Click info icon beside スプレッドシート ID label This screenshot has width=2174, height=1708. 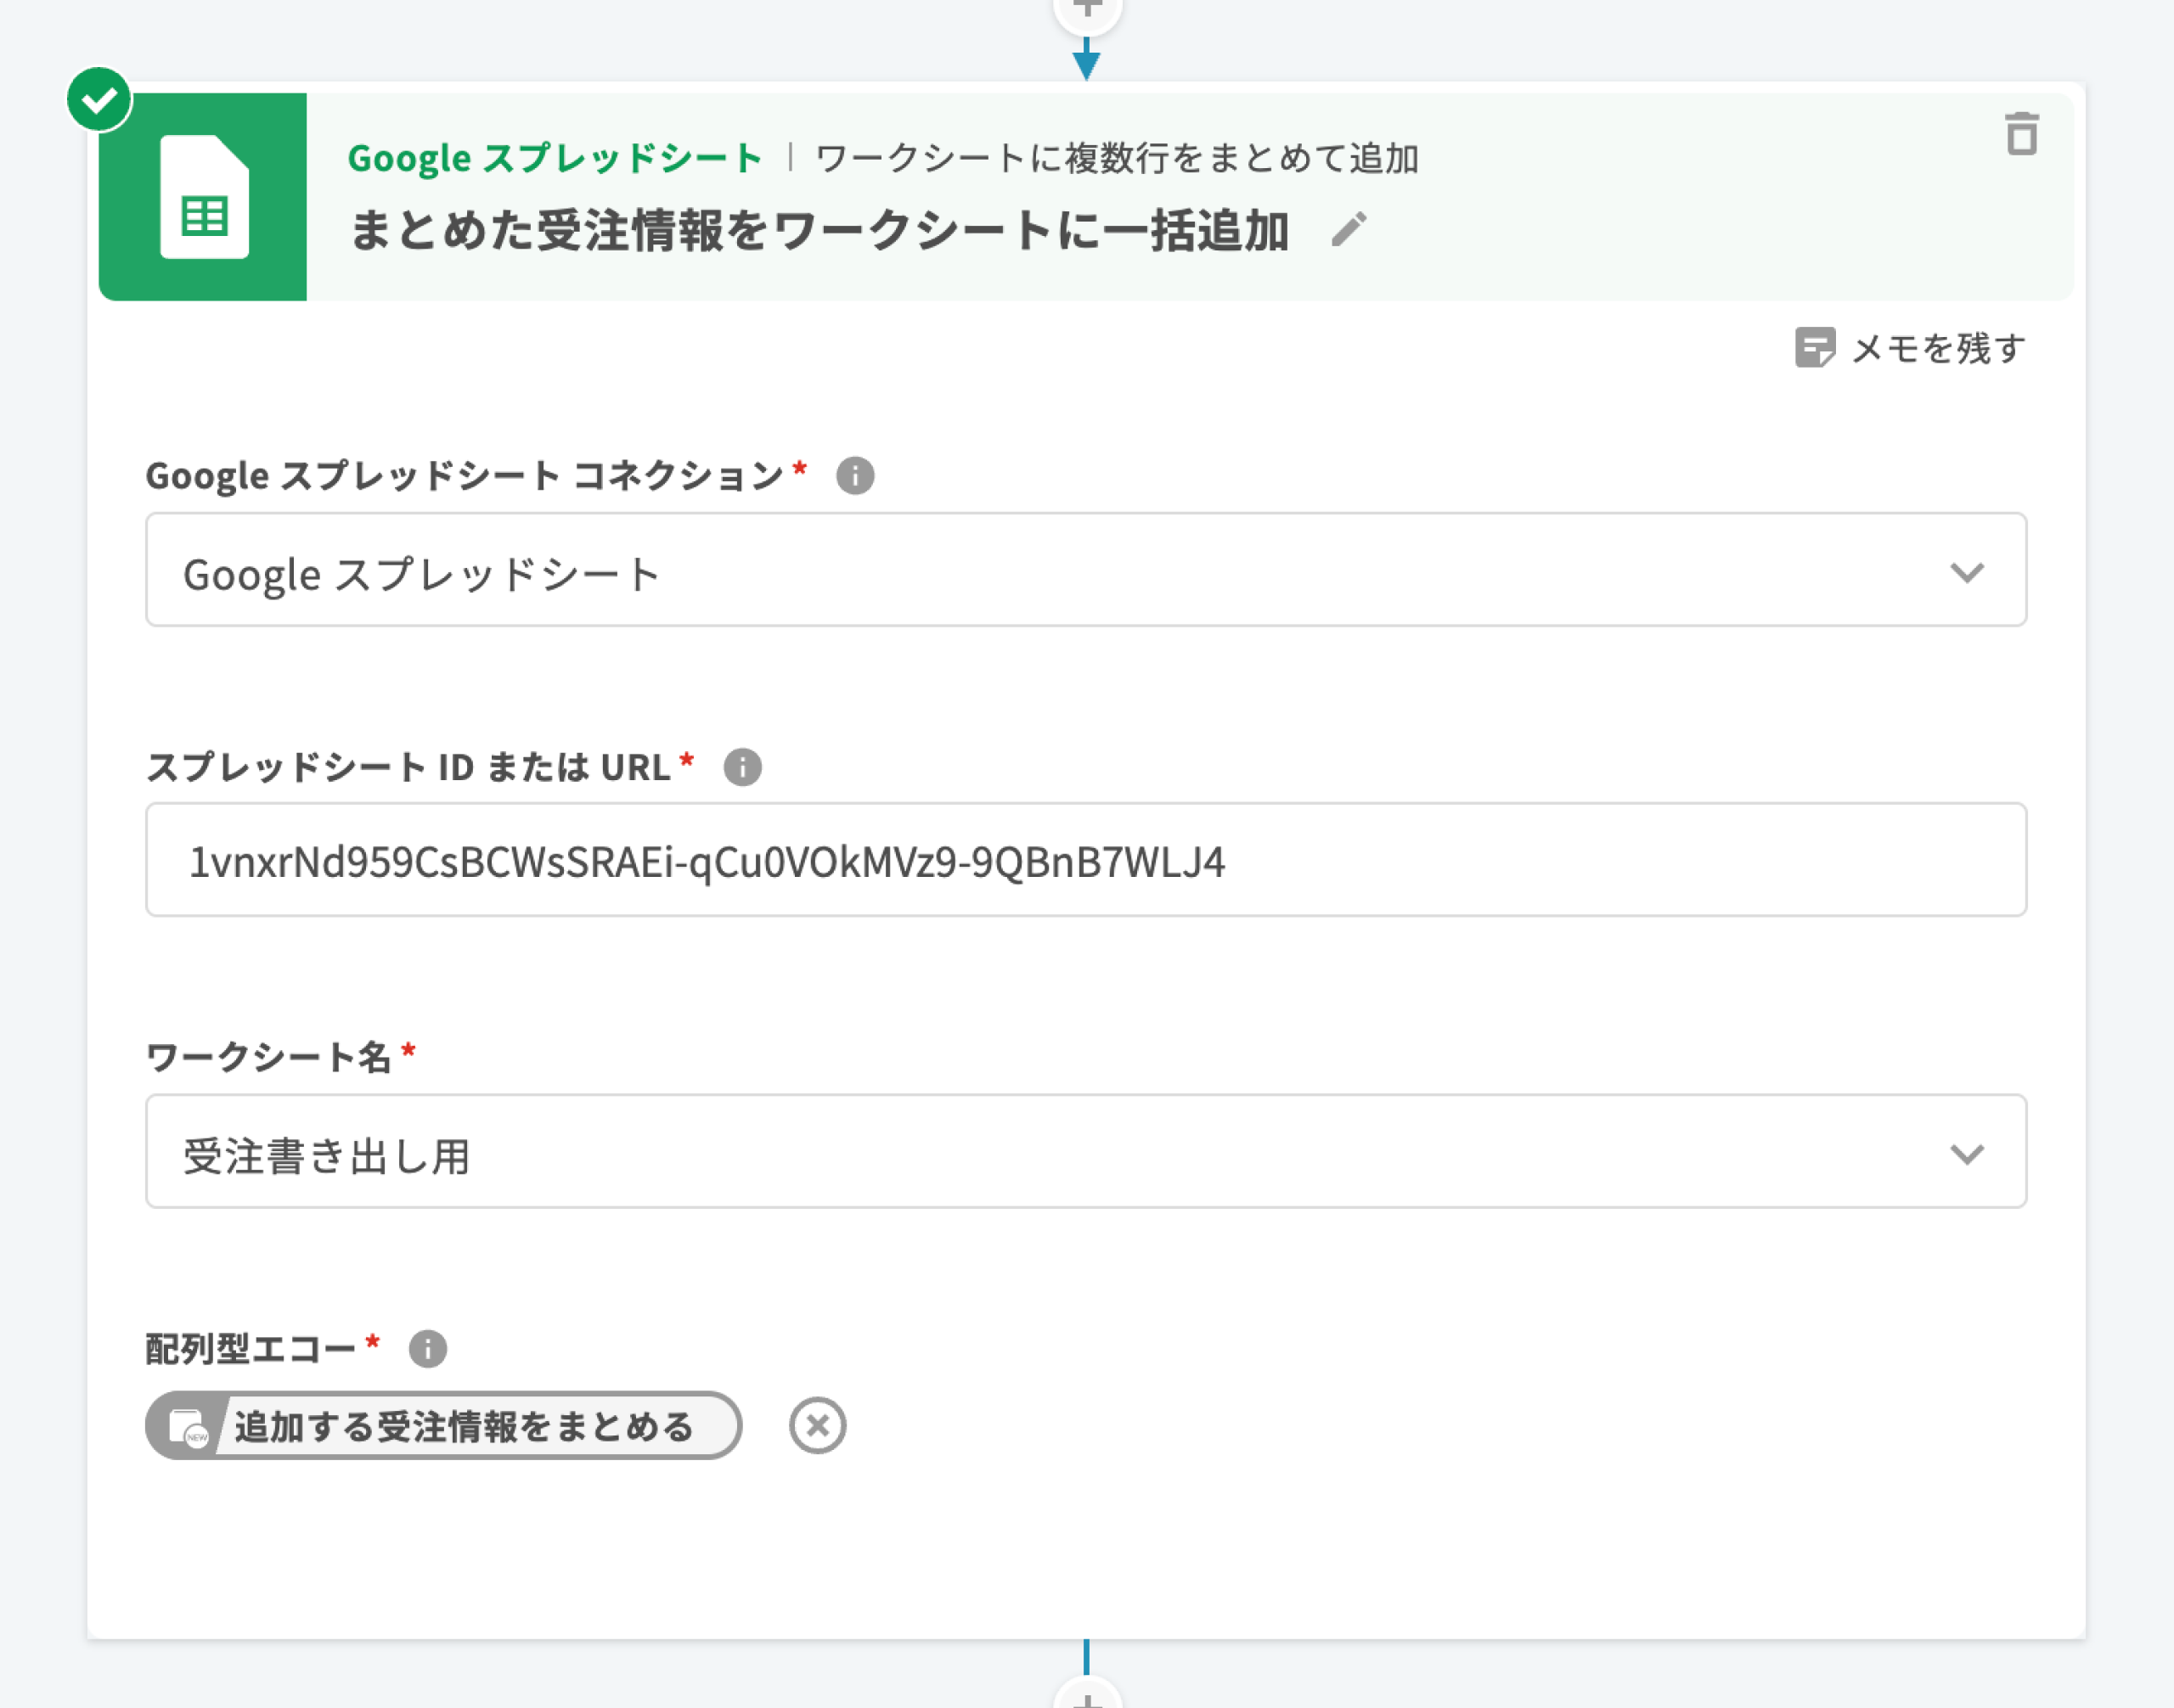click(x=742, y=767)
